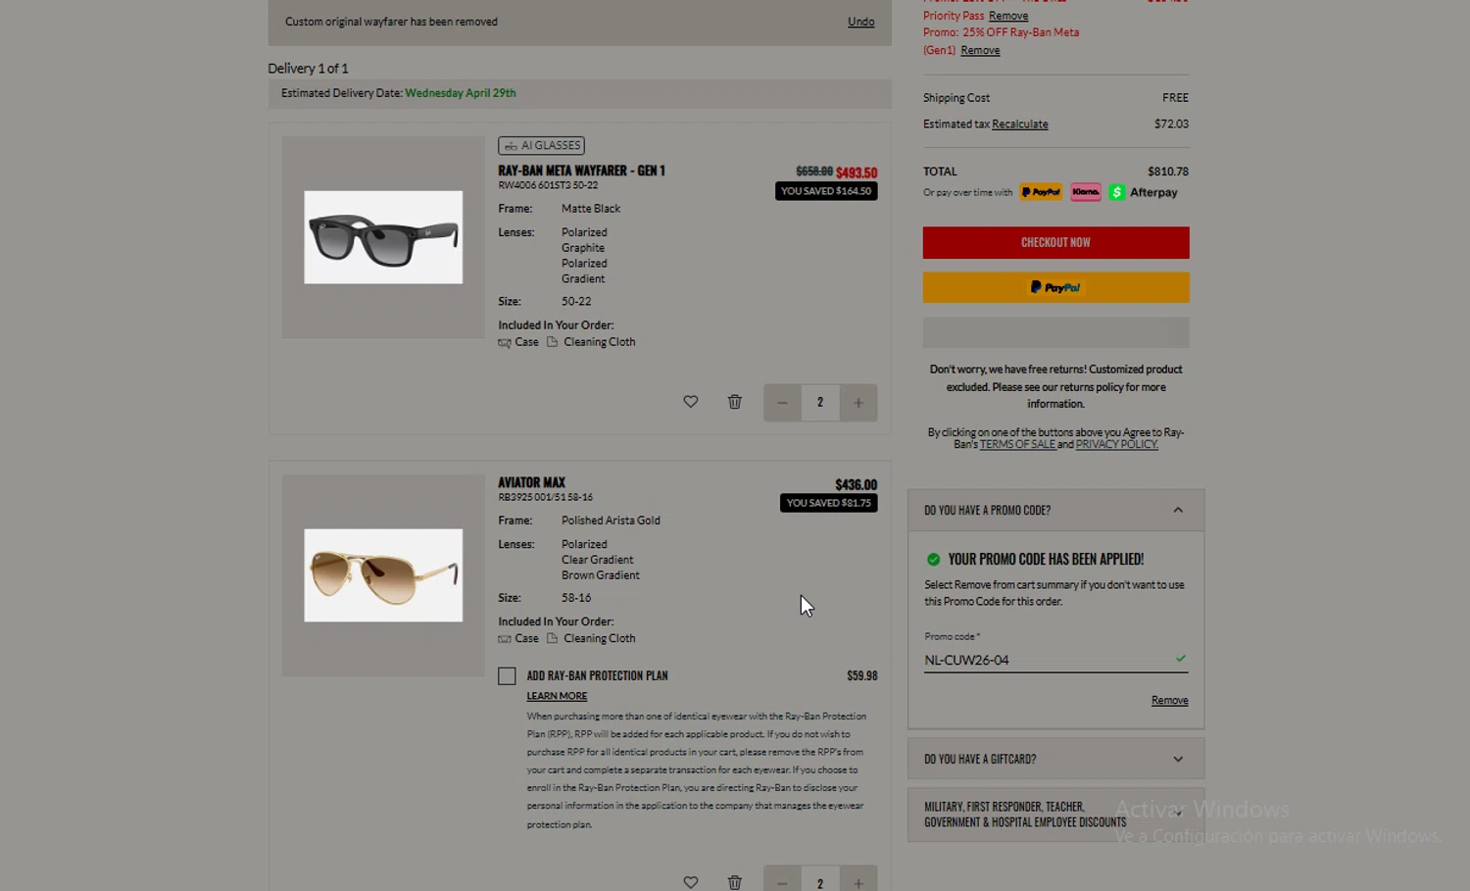This screenshot has height=891, width=1470.
Task: Open Aviator Max product title
Action: (x=531, y=482)
